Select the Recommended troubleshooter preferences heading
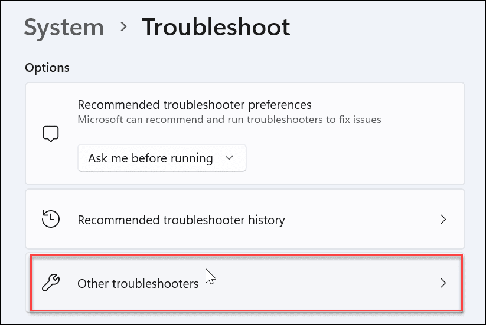 [x=194, y=105]
